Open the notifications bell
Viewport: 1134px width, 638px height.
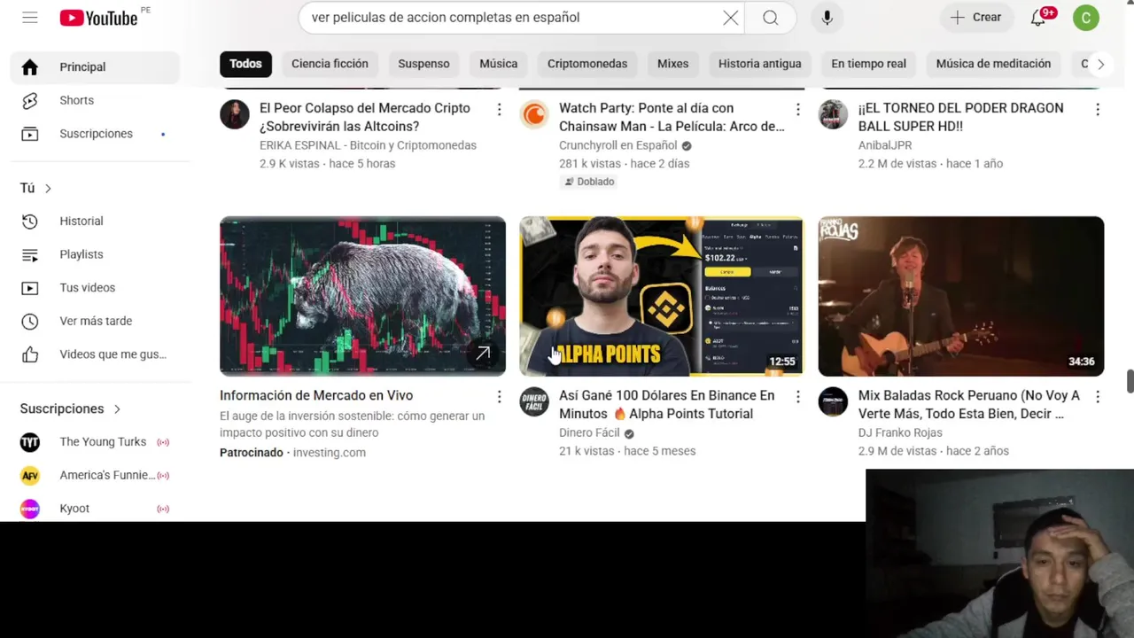click(x=1038, y=18)
